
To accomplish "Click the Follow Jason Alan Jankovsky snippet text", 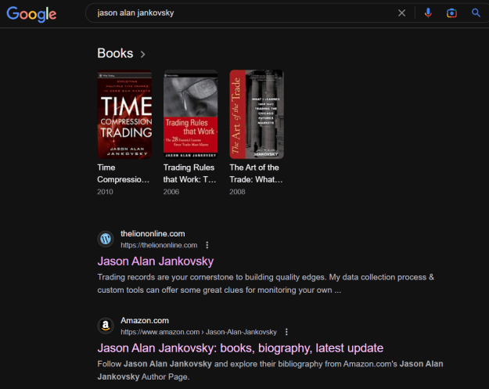I will [270, 370].
